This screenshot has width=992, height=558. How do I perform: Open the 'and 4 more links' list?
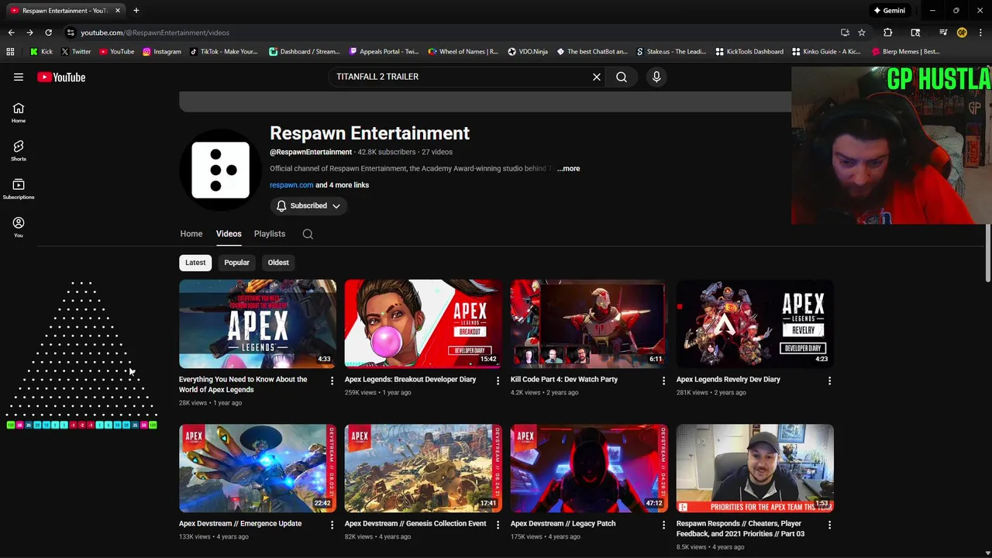[342, 185]
